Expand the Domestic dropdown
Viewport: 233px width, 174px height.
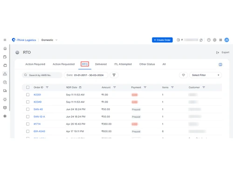(x=49, y=40)
